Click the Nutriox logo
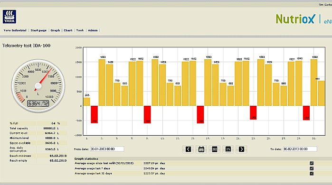This screenshot has width=332, height=185. tap(295, 19)
